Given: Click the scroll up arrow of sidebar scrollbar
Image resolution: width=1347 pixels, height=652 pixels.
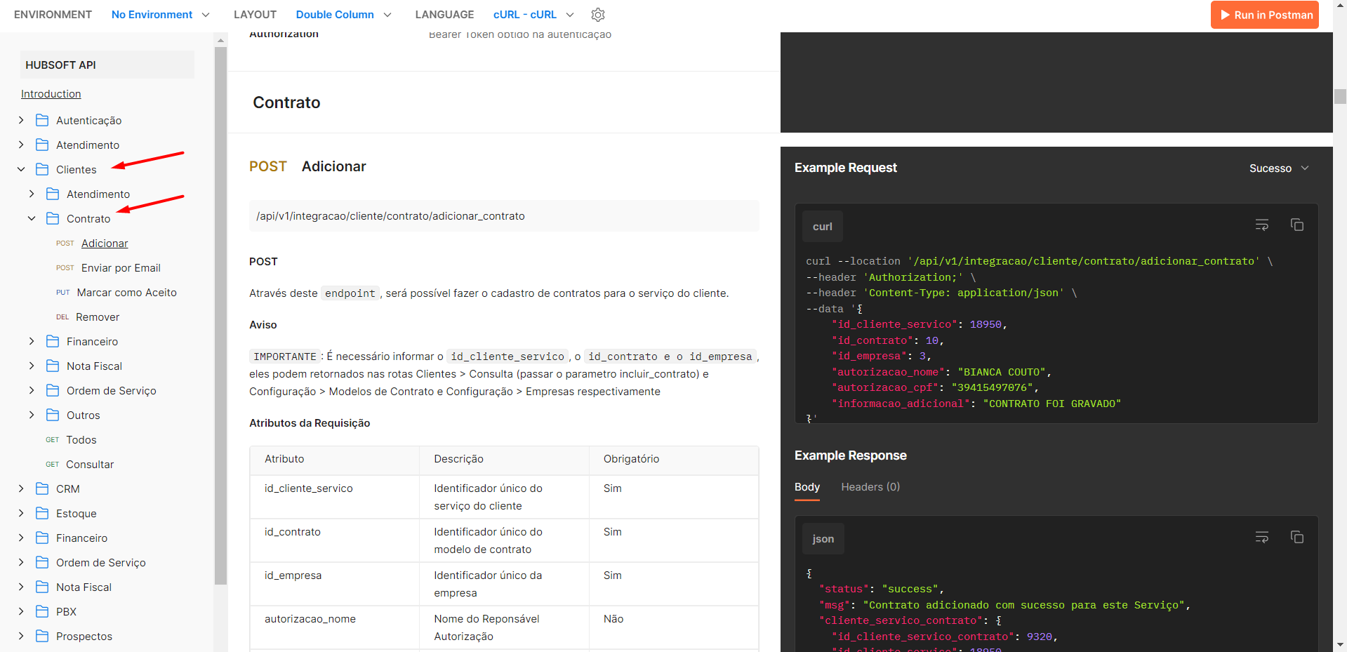Looking at the screenshot, I should tap(220, 41).
